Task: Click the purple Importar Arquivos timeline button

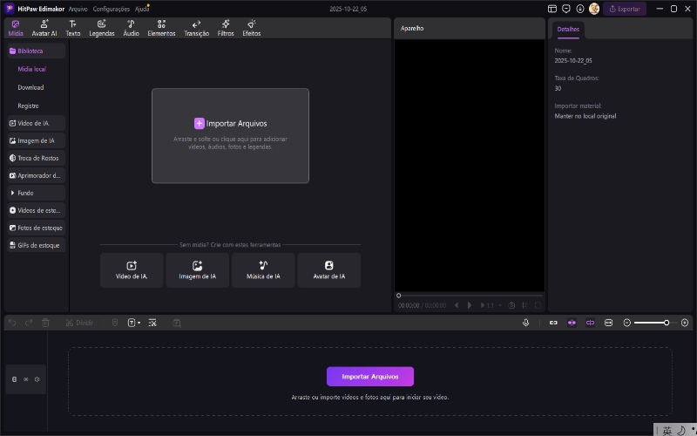Action: tap(370, 377)
